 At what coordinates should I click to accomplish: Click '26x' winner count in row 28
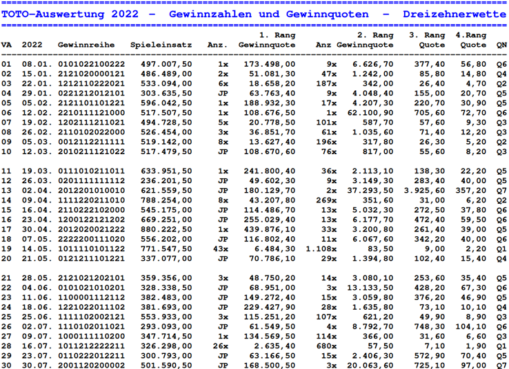pyautogui.click(x=221, y=346)
